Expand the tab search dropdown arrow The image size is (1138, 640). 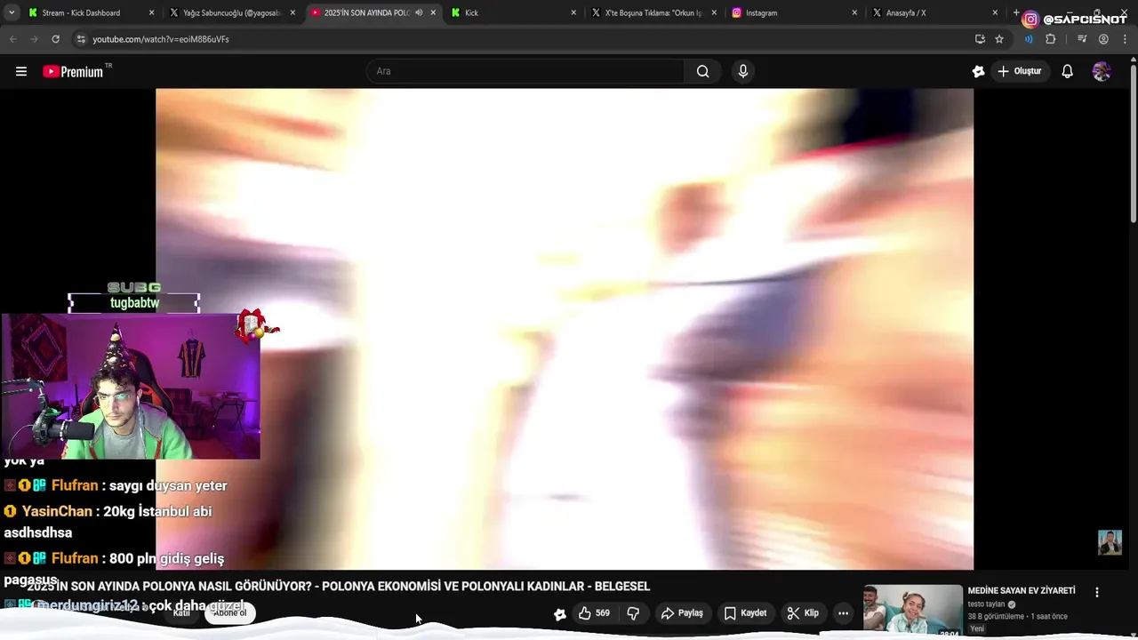[11, 12]
